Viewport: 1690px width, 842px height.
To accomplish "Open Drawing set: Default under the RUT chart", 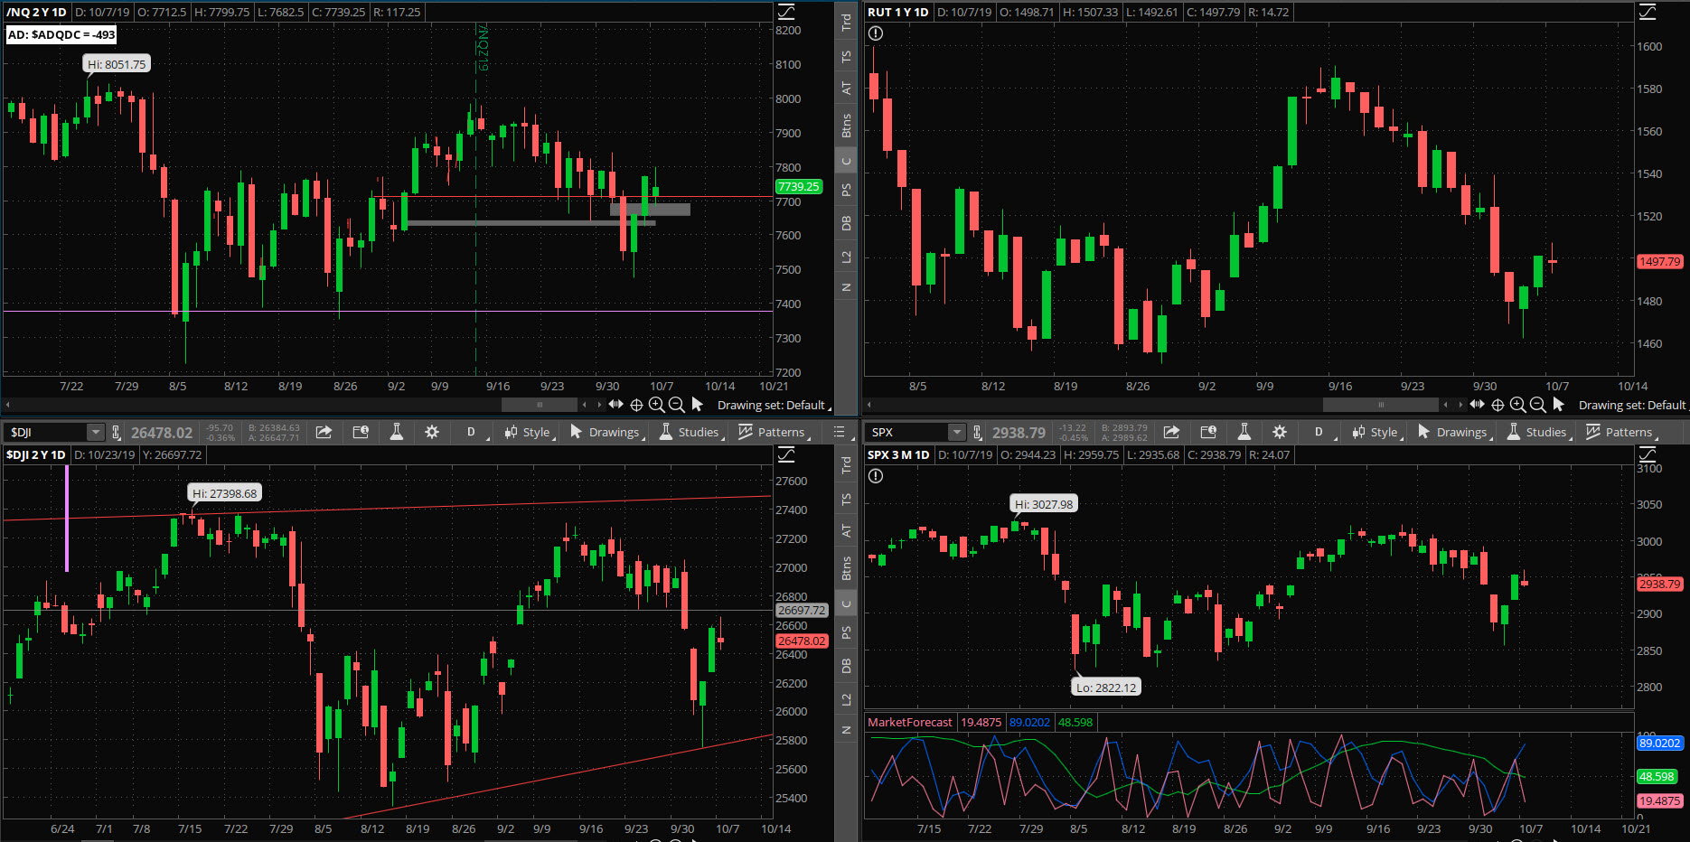I will click(x=1633, y=405).
